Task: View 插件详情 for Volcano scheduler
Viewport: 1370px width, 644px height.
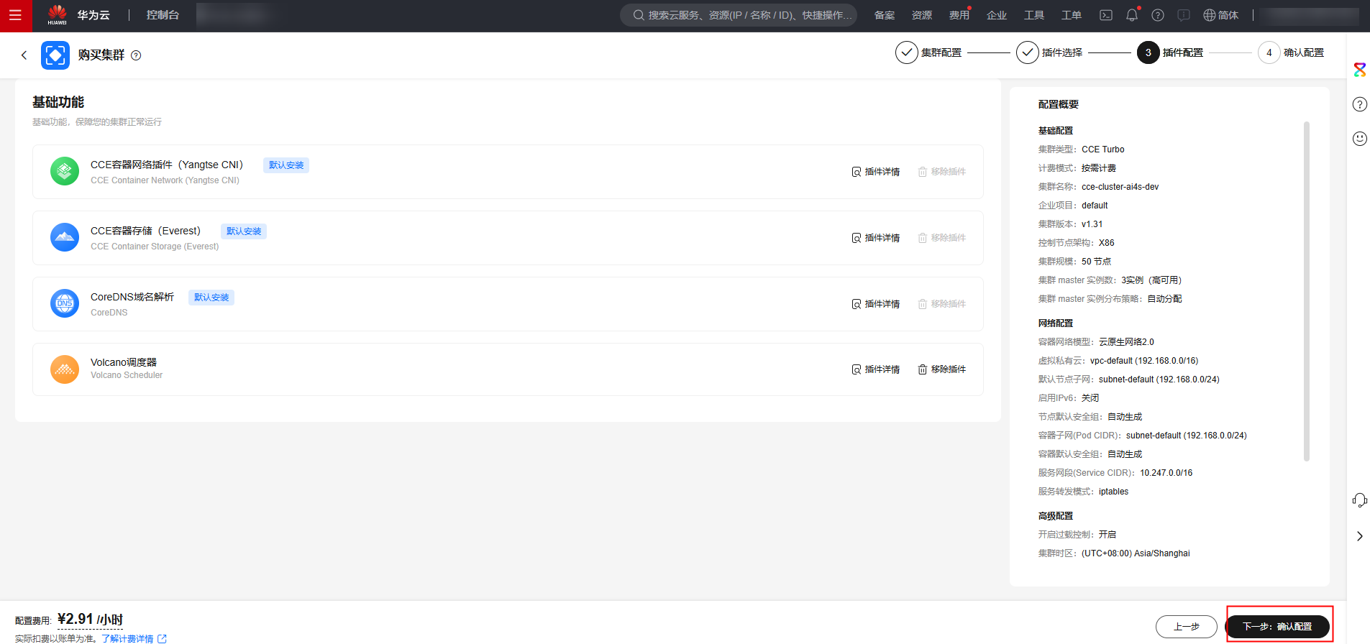Action: tap(876, 369)
